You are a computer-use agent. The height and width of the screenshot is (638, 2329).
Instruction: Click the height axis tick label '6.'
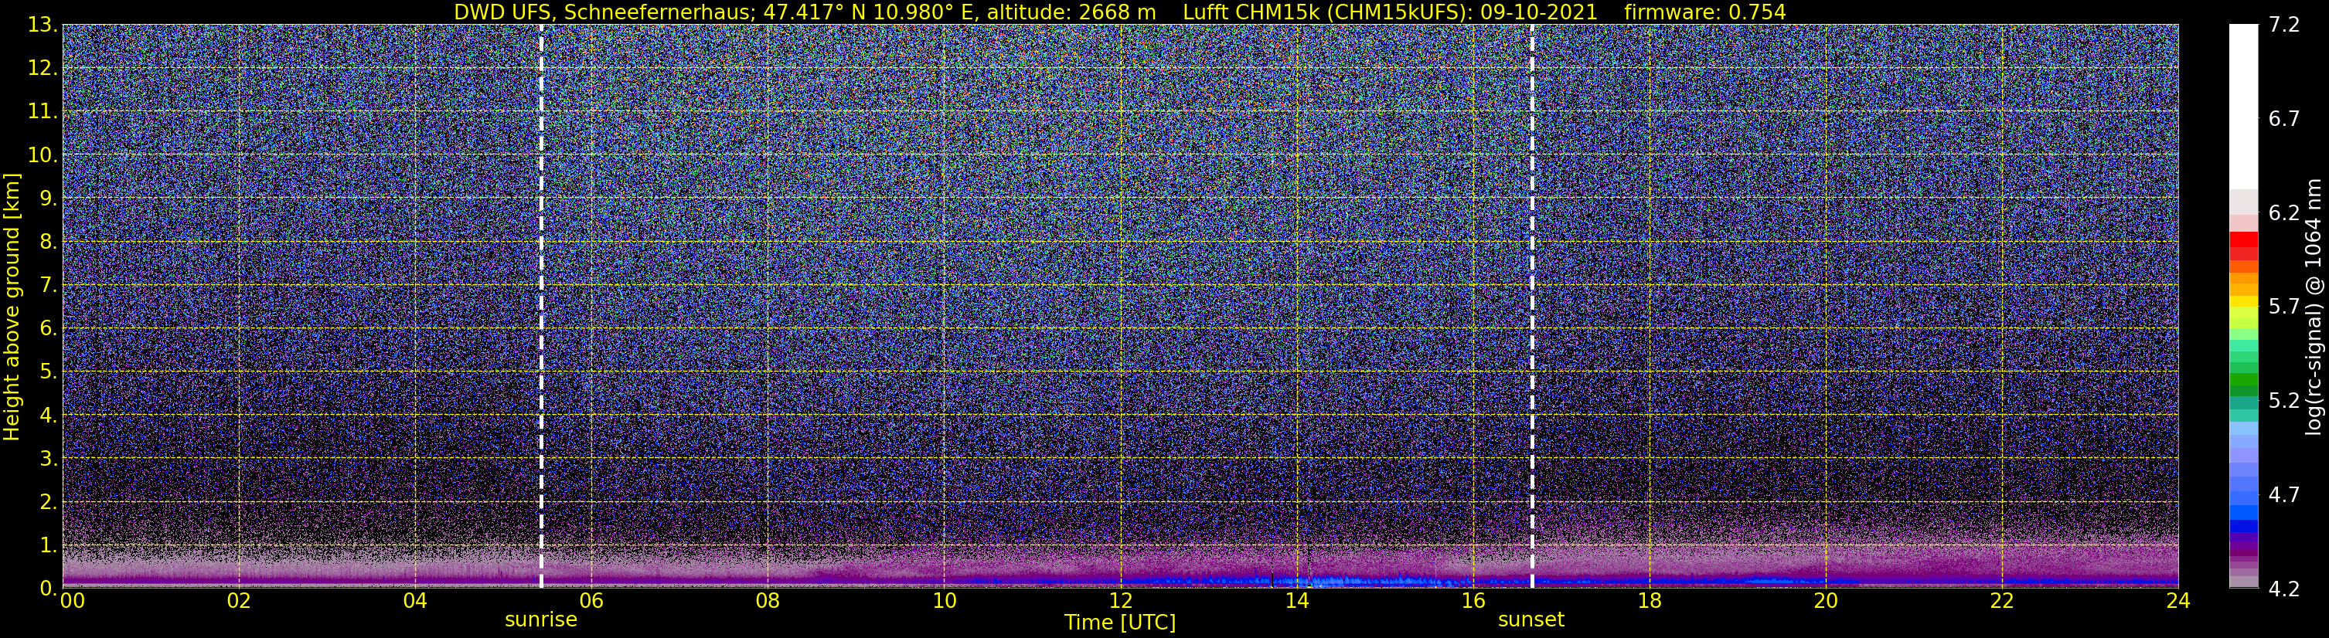(x=48, y=329)
